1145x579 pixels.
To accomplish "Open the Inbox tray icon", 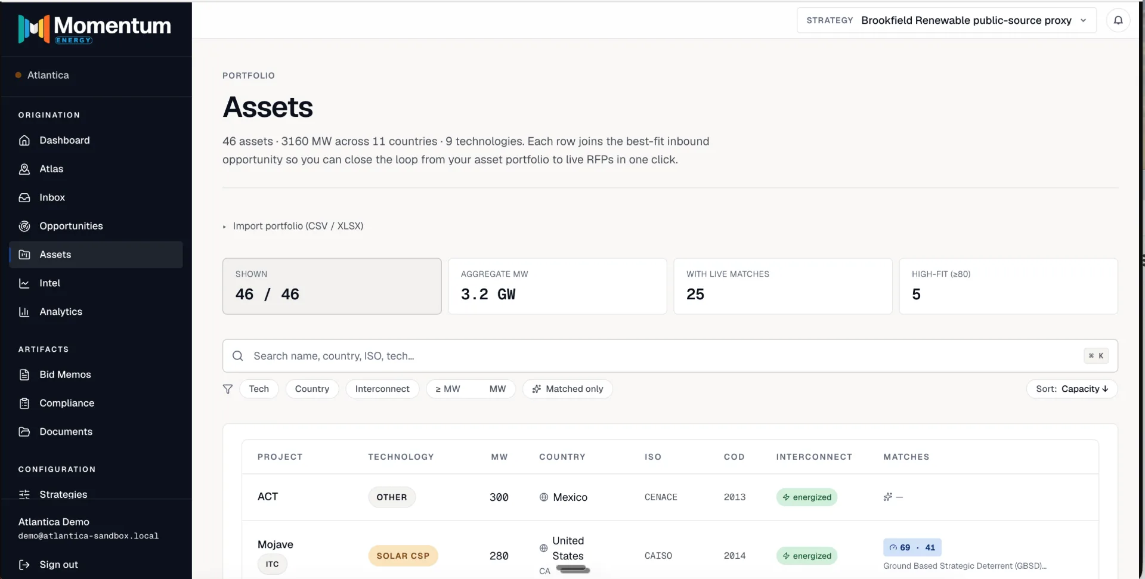I will [x=24, y=197].
